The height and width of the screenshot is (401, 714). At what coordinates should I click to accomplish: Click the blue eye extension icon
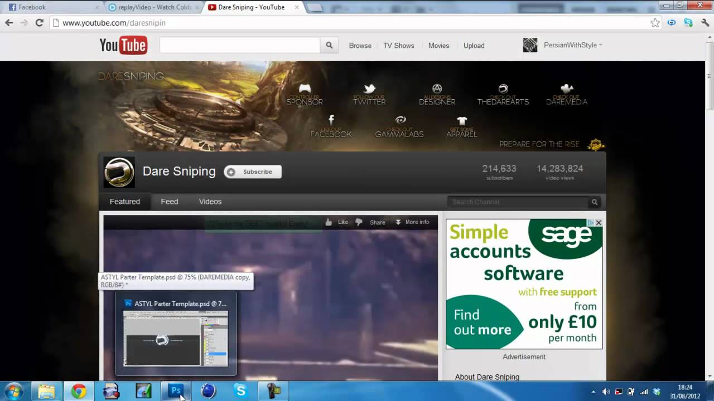pos(672,23)
